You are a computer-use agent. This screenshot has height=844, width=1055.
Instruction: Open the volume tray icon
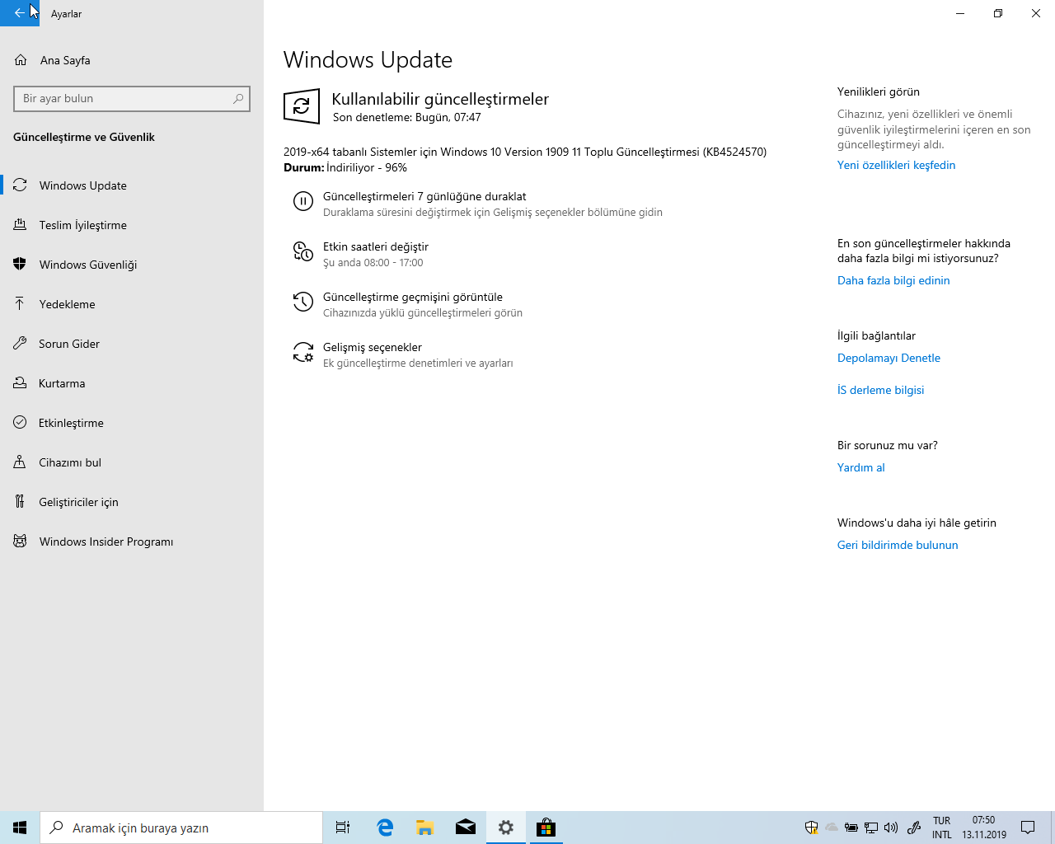click(891, 828)
